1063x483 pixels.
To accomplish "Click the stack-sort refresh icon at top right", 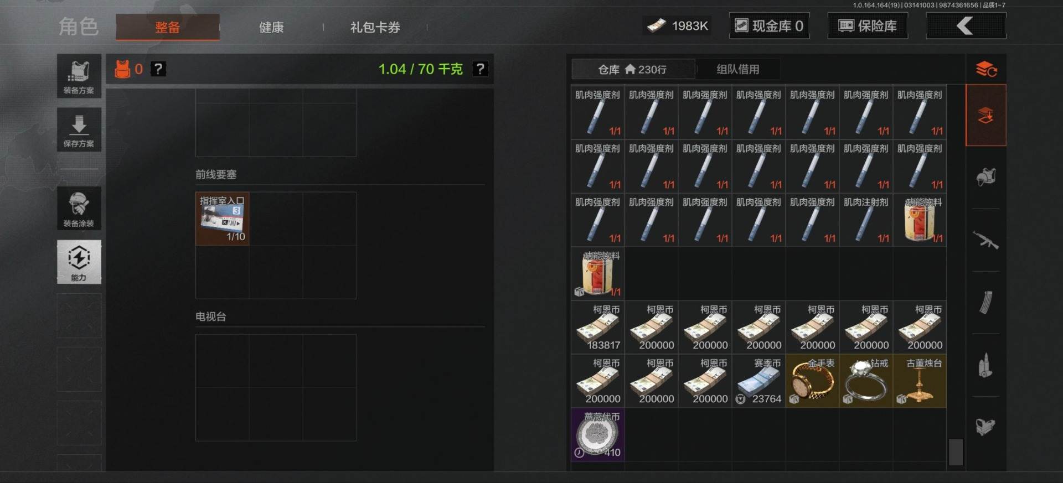I will point(986,69).
